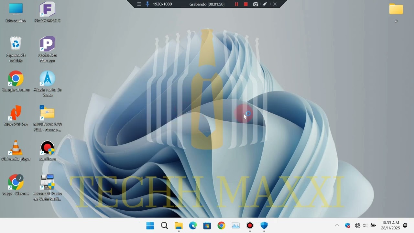The image size is (414, 233).
Task: Open the chart-image app on taskbar
Action: pos(235,226)
